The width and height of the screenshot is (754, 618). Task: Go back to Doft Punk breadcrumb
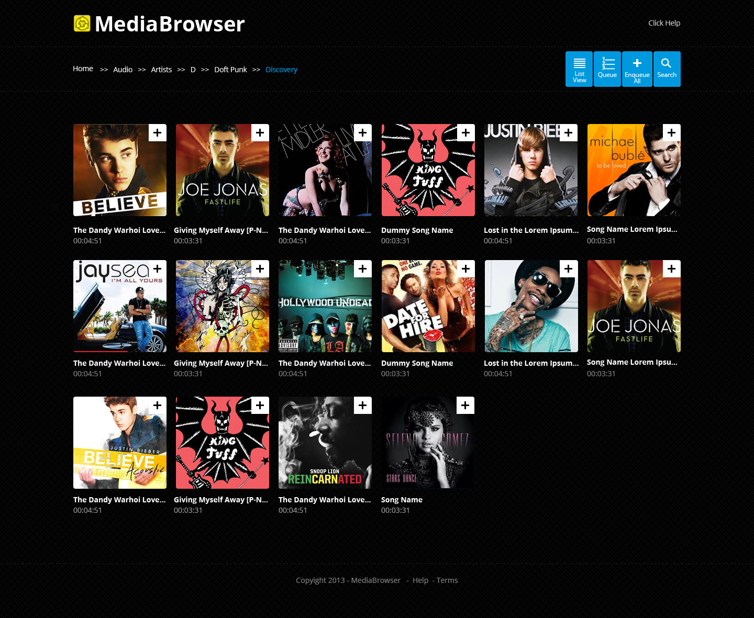point(230,70)
